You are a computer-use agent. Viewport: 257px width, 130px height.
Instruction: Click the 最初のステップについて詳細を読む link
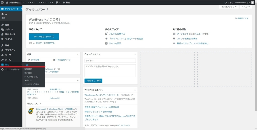click(192, 43)
